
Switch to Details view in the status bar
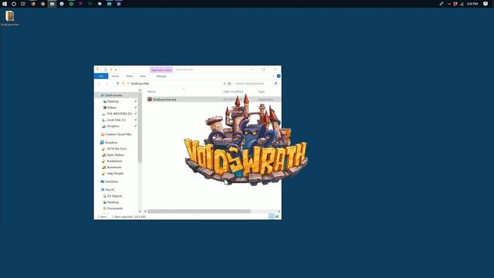click(271, 216)
